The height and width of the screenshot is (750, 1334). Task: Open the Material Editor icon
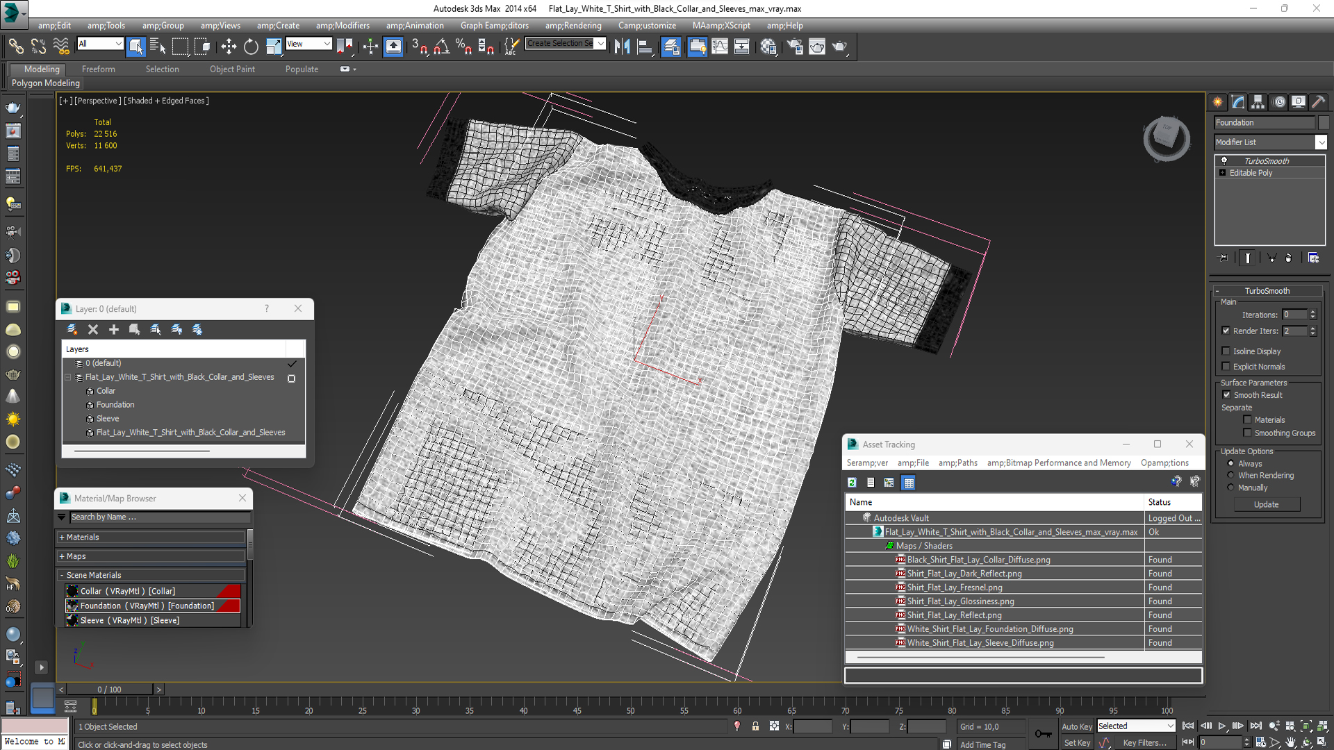[x=768, y=47]
